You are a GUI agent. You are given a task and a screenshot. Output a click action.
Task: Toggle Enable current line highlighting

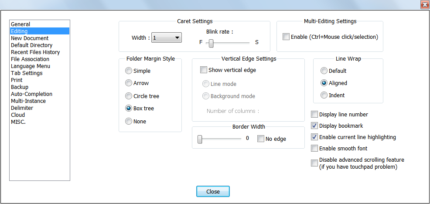(x=314, y=137)
